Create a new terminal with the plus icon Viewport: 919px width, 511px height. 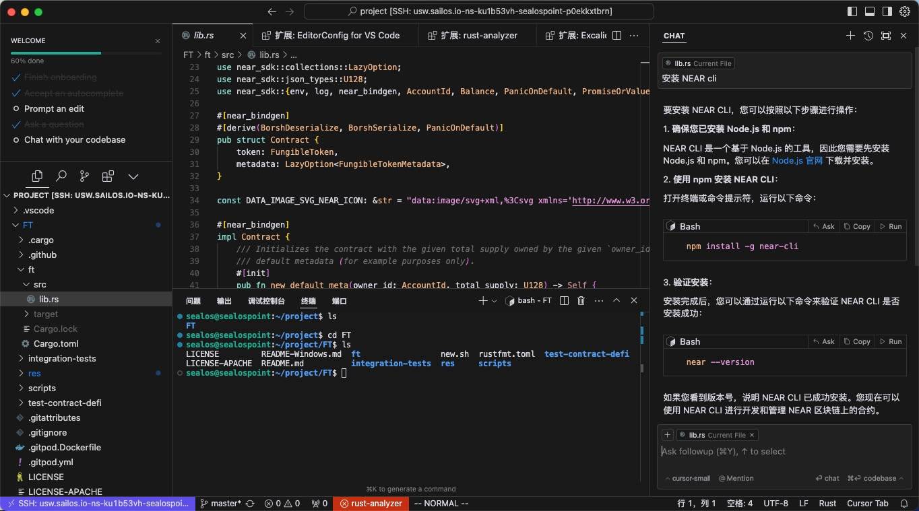point(482,301)
